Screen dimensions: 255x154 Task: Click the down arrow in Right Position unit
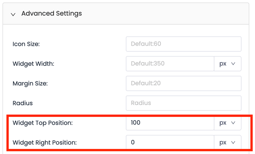click(x=234, y=143)
